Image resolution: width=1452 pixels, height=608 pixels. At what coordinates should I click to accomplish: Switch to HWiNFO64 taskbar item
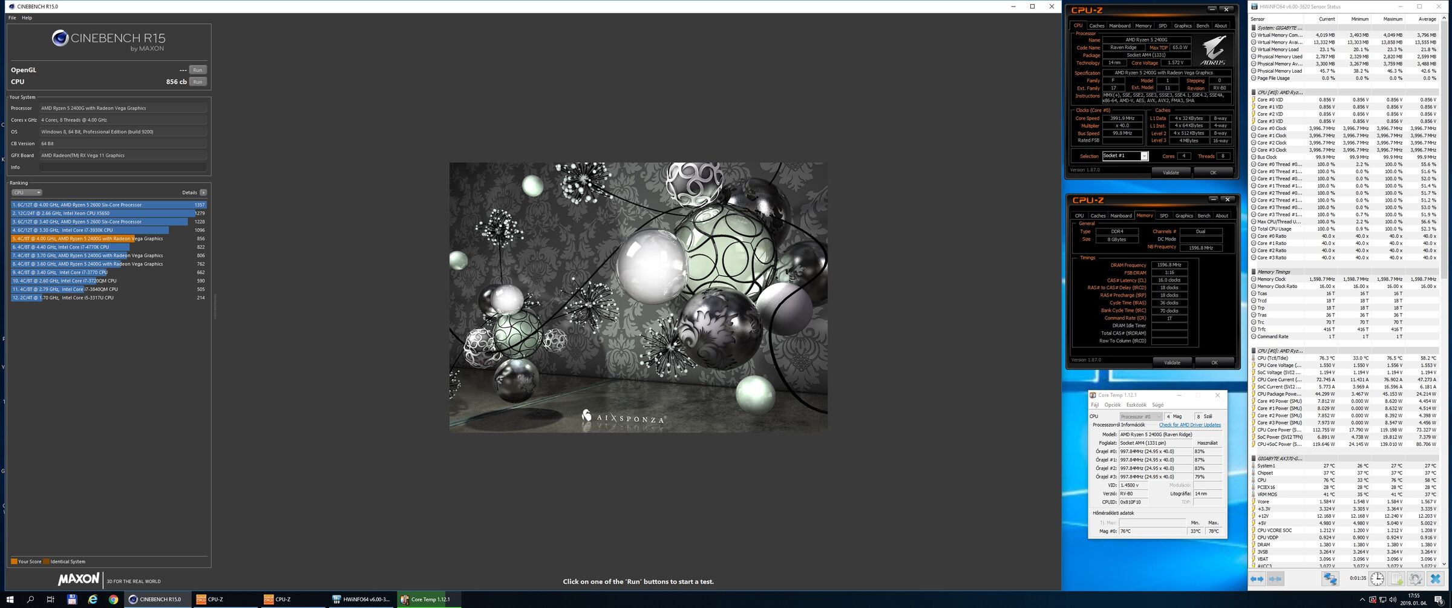[x=362, y=600]
